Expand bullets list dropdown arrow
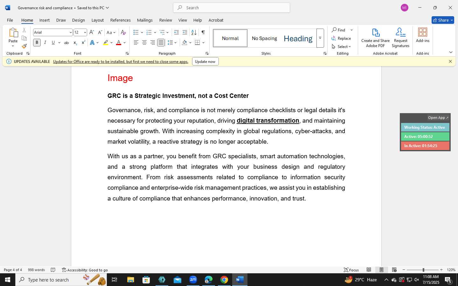This screenshot has height=286, width=458. pyautogui.click(x=142, y=32)
